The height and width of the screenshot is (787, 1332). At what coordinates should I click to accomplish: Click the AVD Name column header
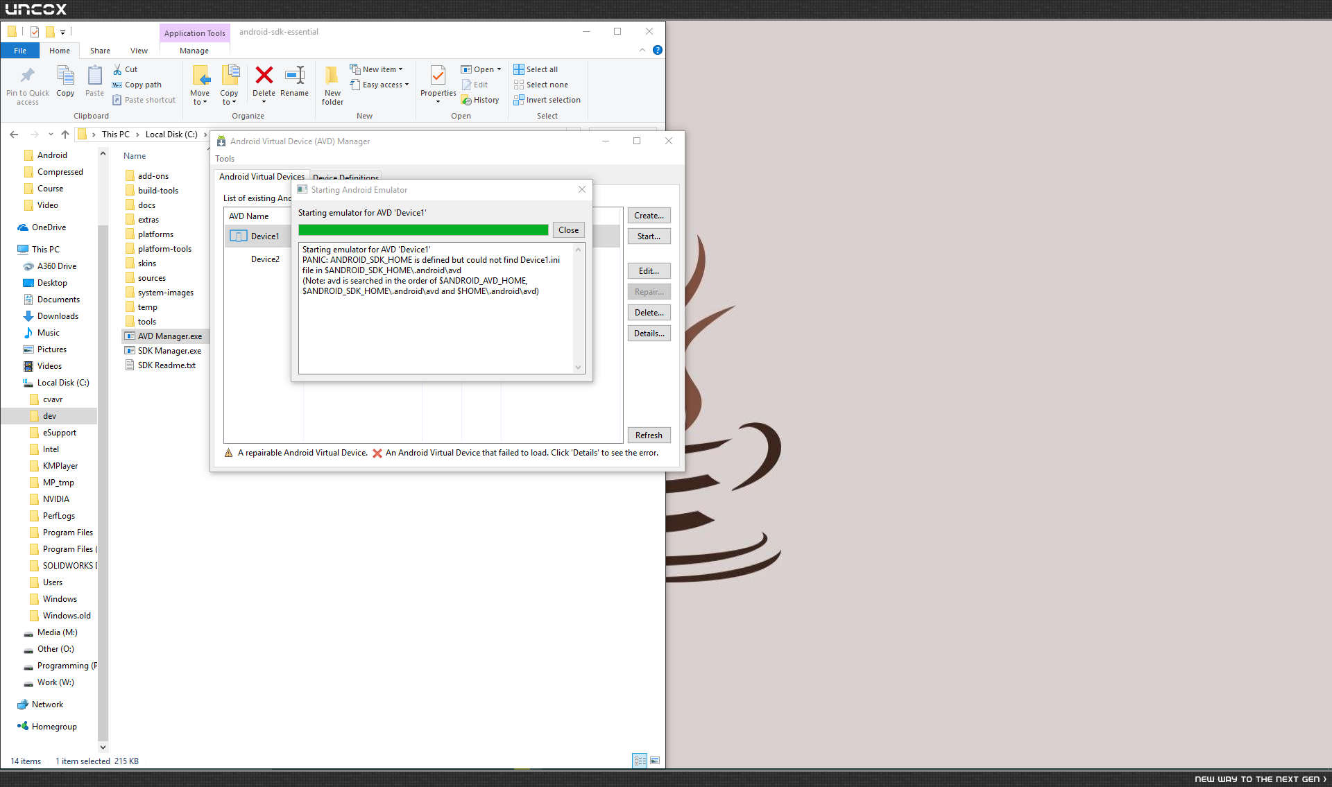[x=248, y=216]
